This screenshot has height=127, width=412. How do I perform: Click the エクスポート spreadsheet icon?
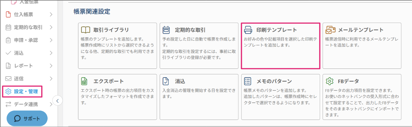tap(85, 81)
